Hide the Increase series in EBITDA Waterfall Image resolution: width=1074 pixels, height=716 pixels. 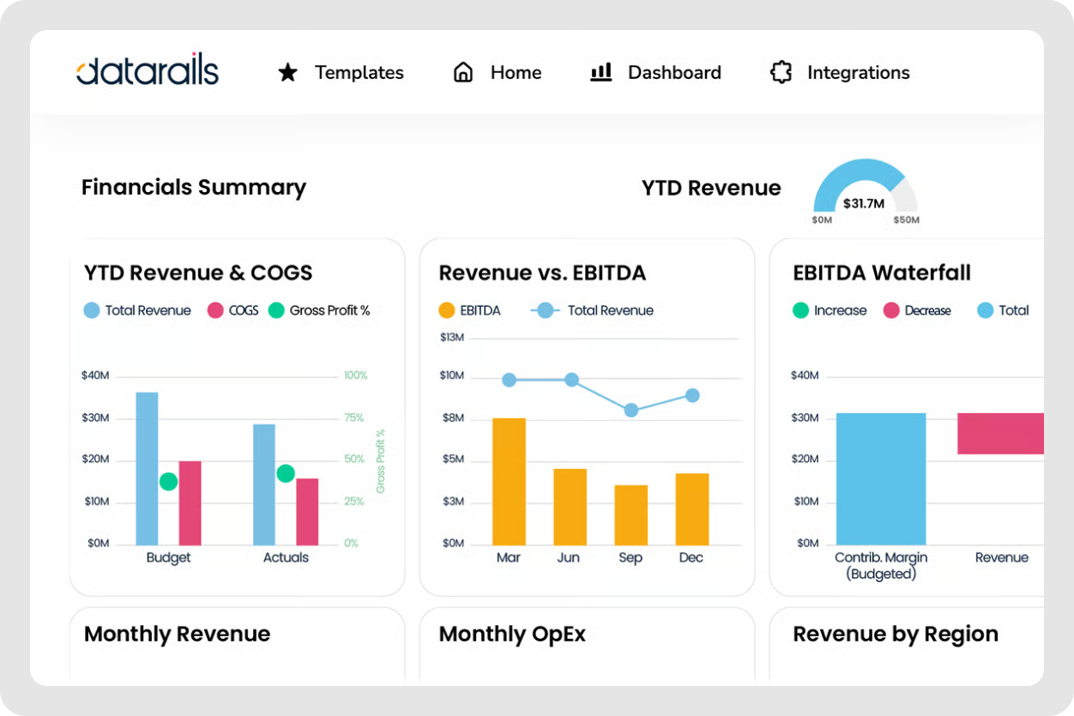tap(829, 310)
